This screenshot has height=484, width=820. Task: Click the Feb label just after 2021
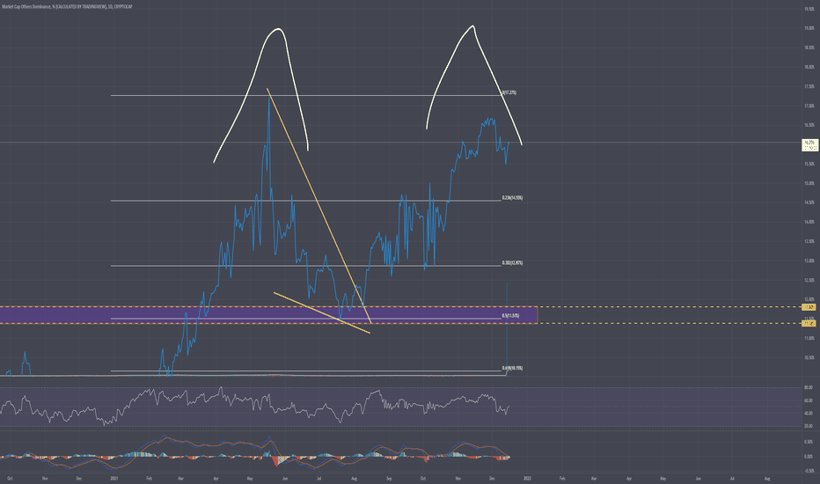pos(149,478)
